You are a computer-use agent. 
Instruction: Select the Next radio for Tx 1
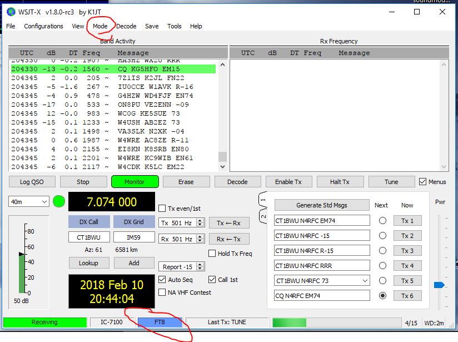(x=382, y=221)
